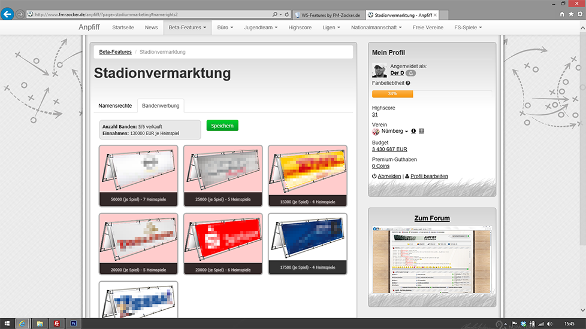
Task: Click the green Speichern button
Action: pos(222,126)
